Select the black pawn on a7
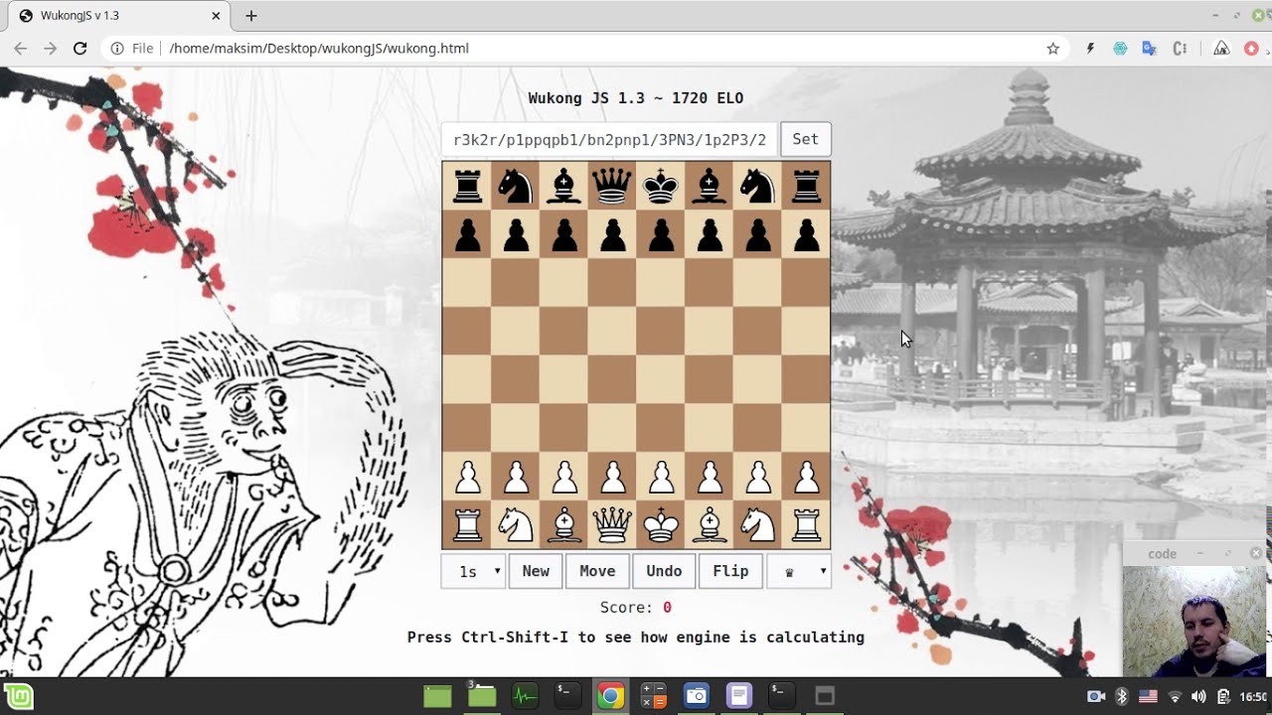The image size is (1272, 715). coord(467,234)
